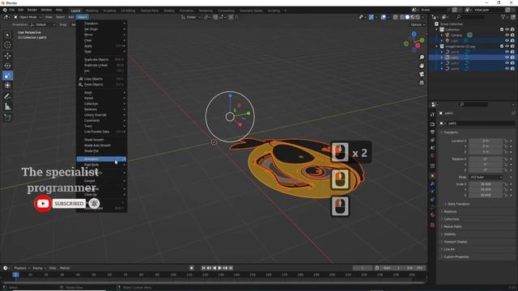Click the Scale X value field
Viewport: 518px width, 291px height.
pyautogui.click(x=486, y=184)
